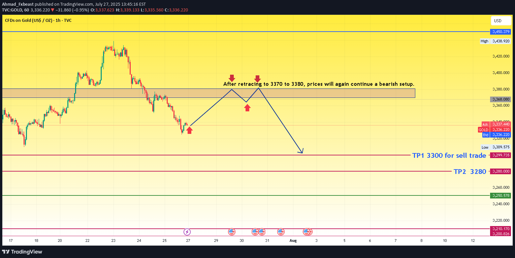Click the green 3,250.578 price tag

(501, 195)
